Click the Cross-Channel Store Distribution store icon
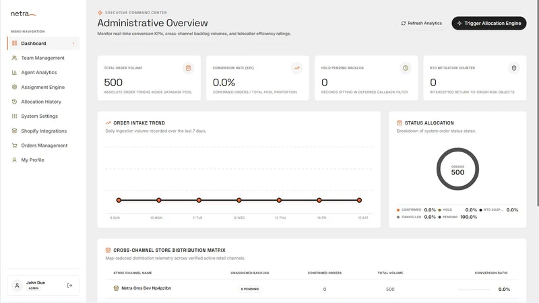 point(108,250)
